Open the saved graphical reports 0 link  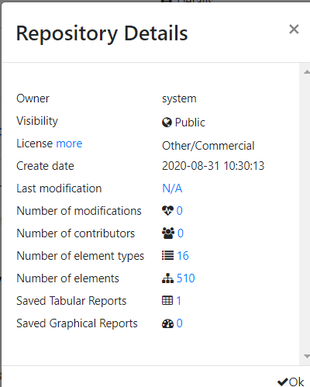coord(180,323)
